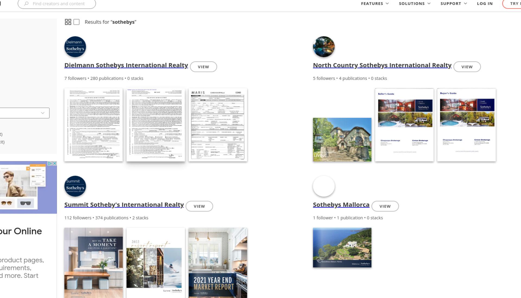
Task: Expand the Features menu
Action: (375, 4)
